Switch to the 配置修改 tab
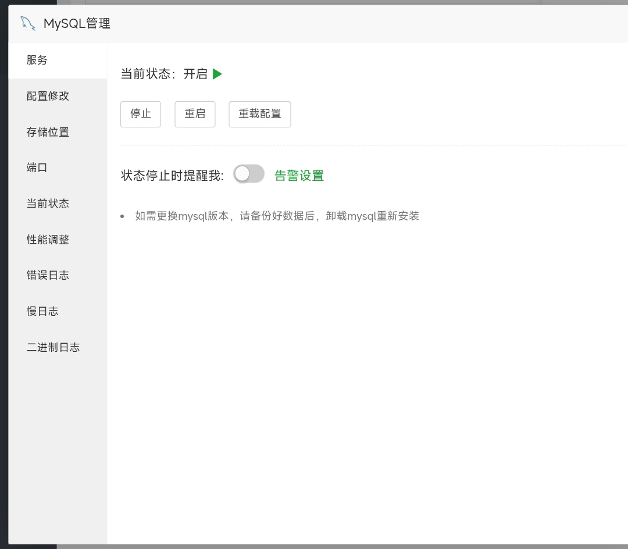 [x=48, y=96]
